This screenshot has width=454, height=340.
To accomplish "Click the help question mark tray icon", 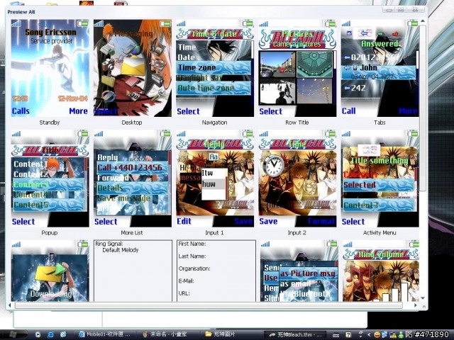I will point(348,335).
